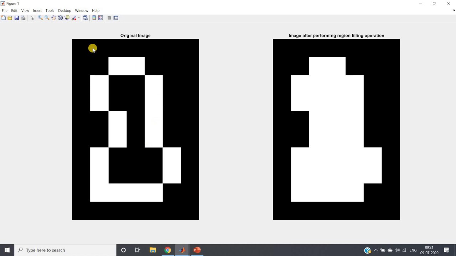Screen dimensions: 456x256
Task: Open the Wi-Fi network tray icon
Action: tap(404, 250)
